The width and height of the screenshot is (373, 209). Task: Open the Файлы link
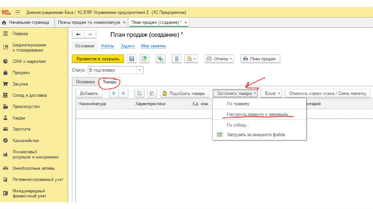point(107,46)
